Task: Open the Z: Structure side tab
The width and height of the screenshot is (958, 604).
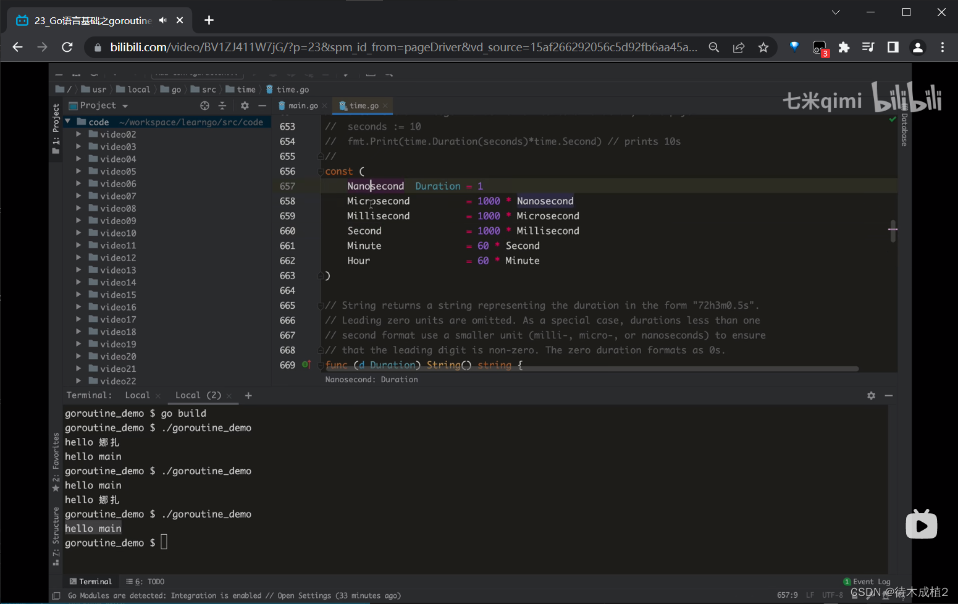Action: 56,536
